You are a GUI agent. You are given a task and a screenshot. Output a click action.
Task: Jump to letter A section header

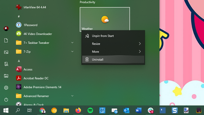(19, 61)
